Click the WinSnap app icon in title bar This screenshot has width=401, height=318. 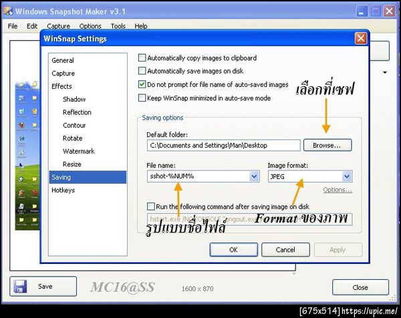[x=8, y=11]
